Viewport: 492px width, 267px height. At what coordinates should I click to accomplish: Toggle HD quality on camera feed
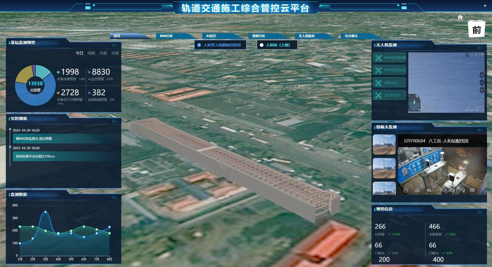click(x=472, y=190)
